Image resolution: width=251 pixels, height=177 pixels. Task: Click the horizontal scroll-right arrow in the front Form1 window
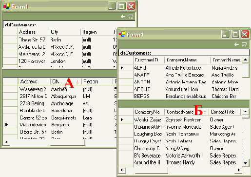[239, 170]
